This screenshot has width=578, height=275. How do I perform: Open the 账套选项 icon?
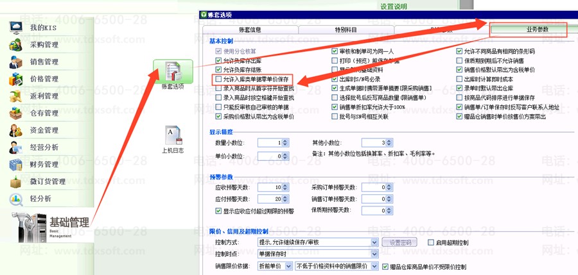pyautogui.click(x=172, y=74)
